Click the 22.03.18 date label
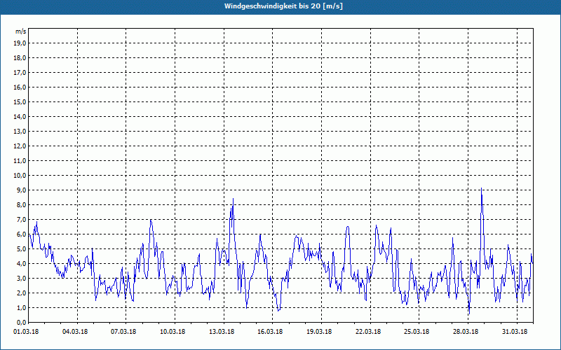Image resolution: width=561 pixels, height=350 pixels. point(368,331)
